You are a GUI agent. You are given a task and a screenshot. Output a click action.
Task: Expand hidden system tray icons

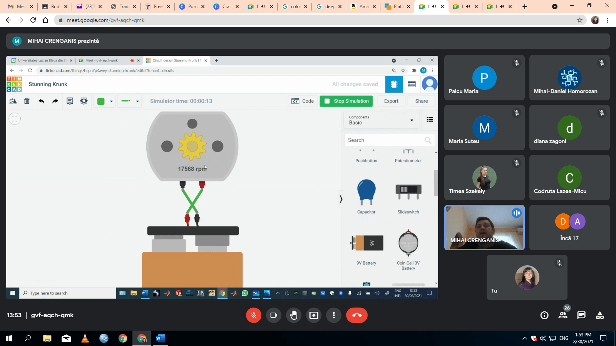click(x=524, y=338)
